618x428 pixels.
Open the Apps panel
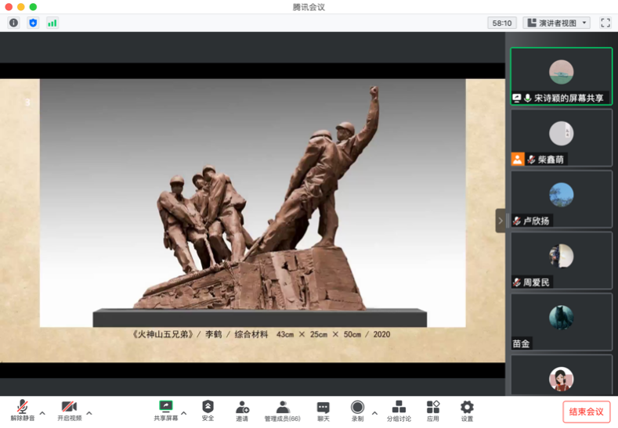click(433, 410)
